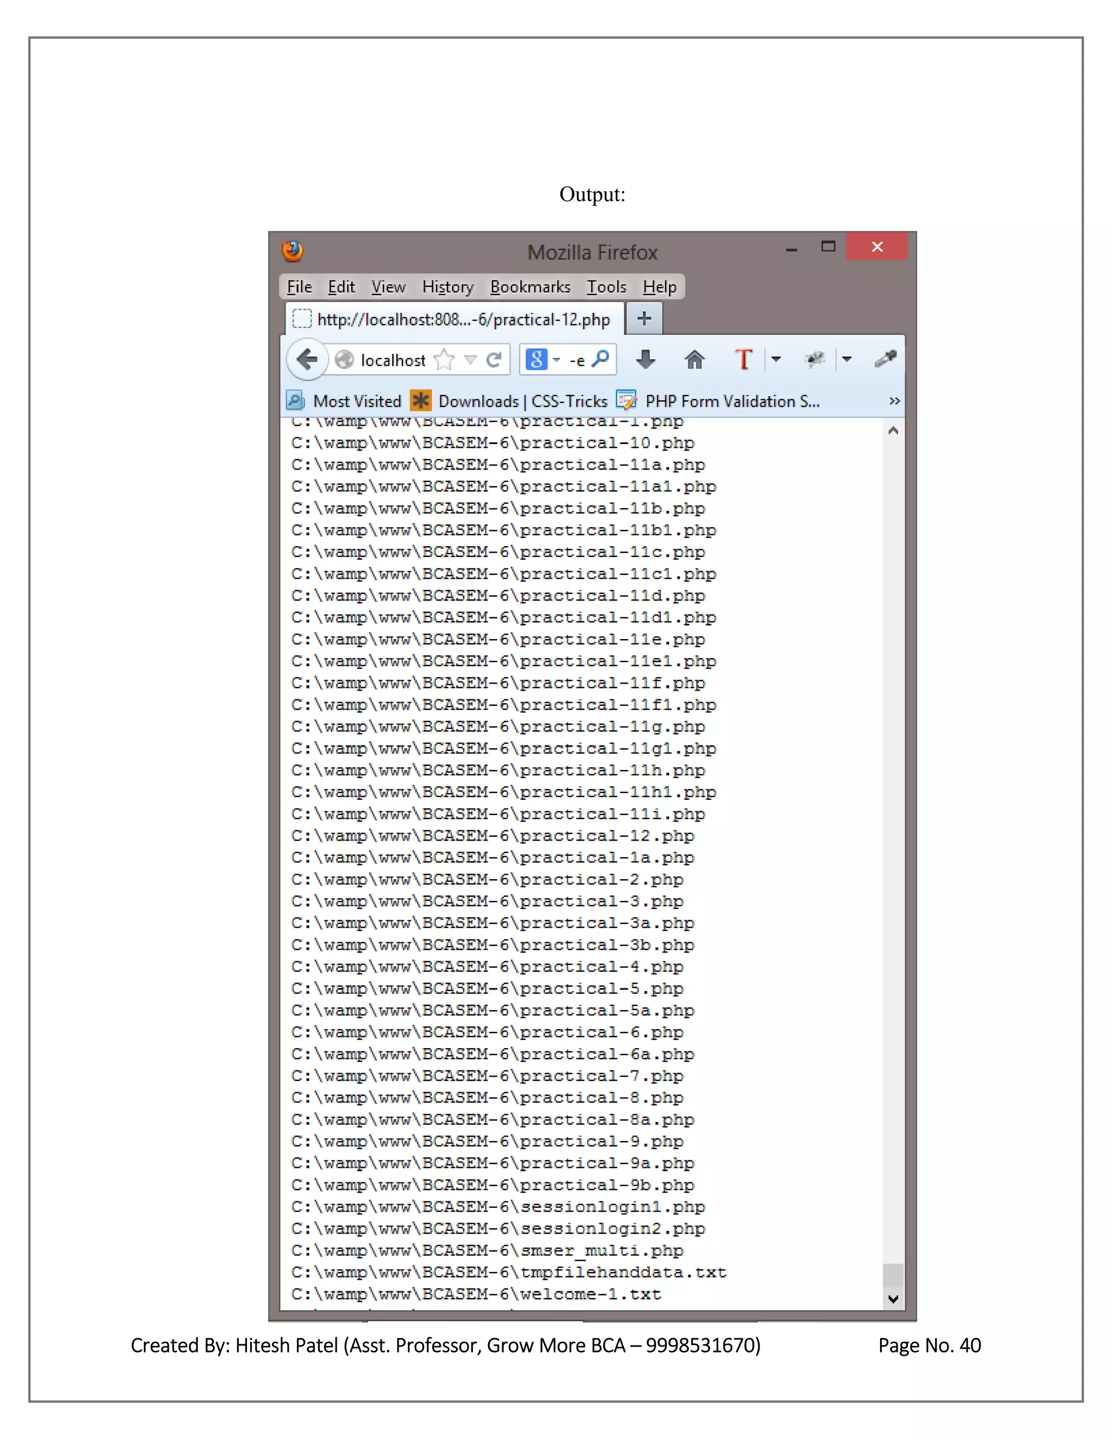Click the back arrow navigation button
The image size is (1112, 1440).
click(307, 359)
